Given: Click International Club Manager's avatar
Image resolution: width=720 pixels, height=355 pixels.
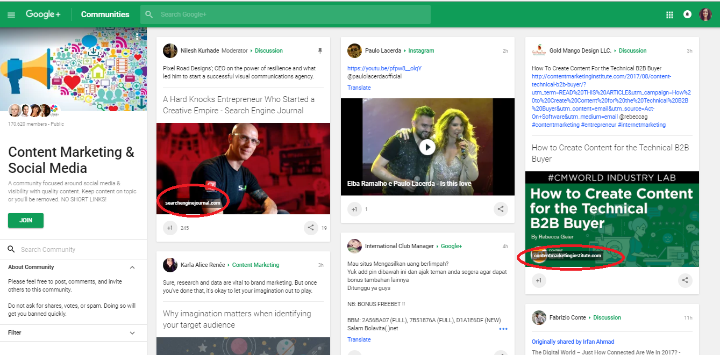Looking at the screenshot, I should pos(354,246).
